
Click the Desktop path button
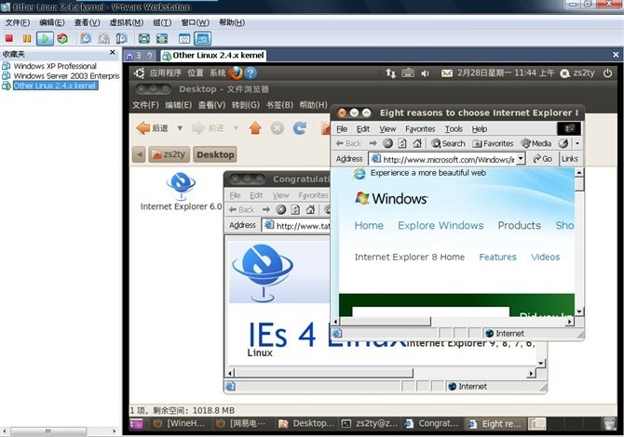pos(215,154)
